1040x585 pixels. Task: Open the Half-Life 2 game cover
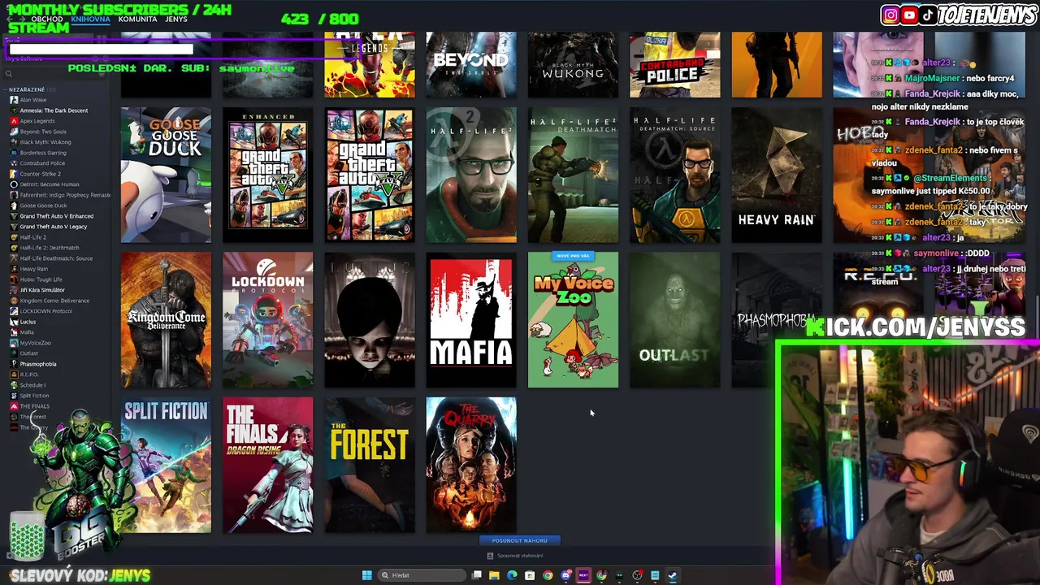pyautogui.click(x=471, y=175)
